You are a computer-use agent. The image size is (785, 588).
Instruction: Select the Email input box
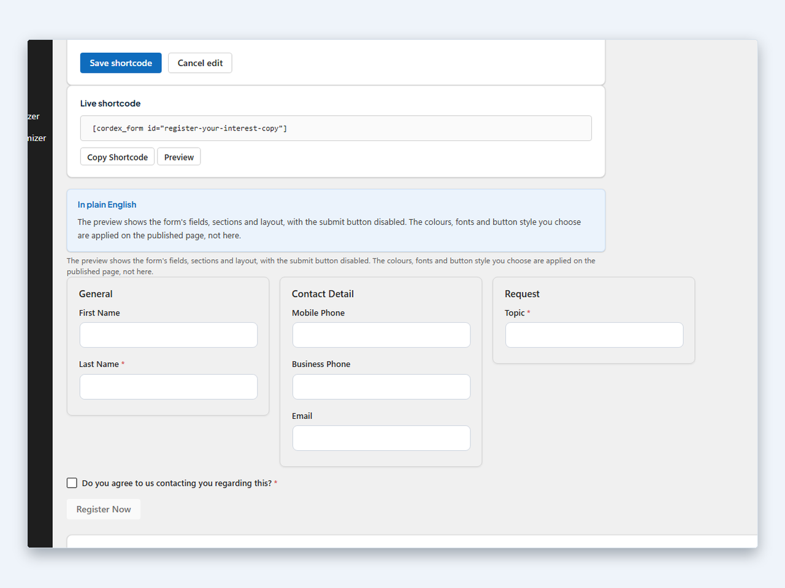pyautogui.click(x=381, y=439)
